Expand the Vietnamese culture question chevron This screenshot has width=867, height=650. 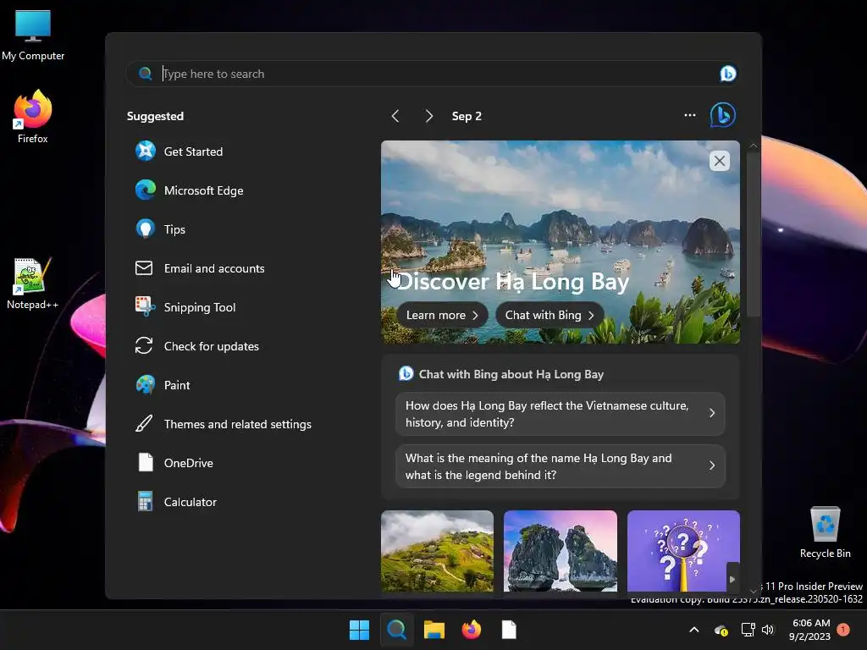pos(712,413)
